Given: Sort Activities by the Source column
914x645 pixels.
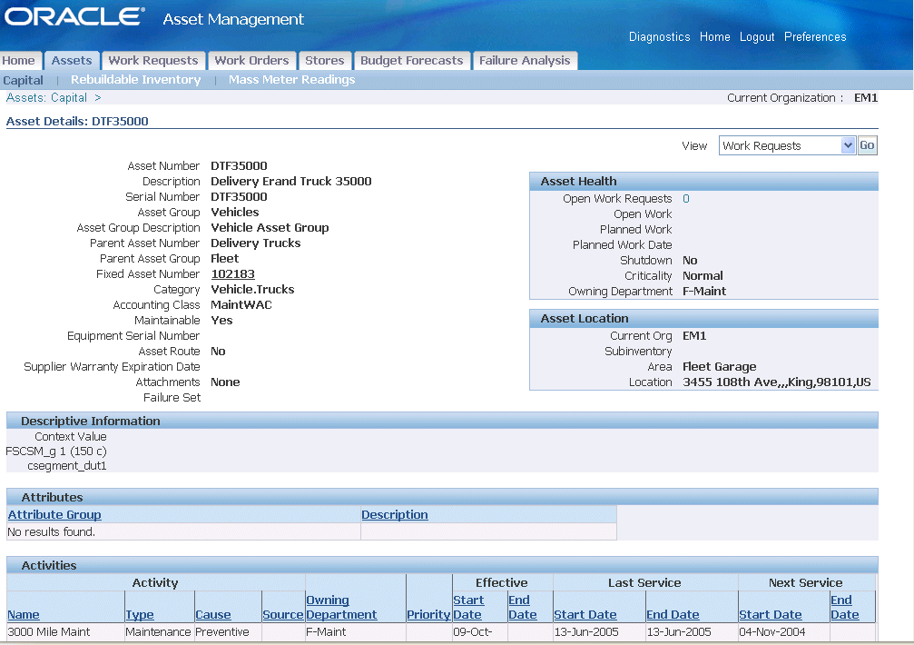Looking at the screenshot, I should click(x=282, y=615).
